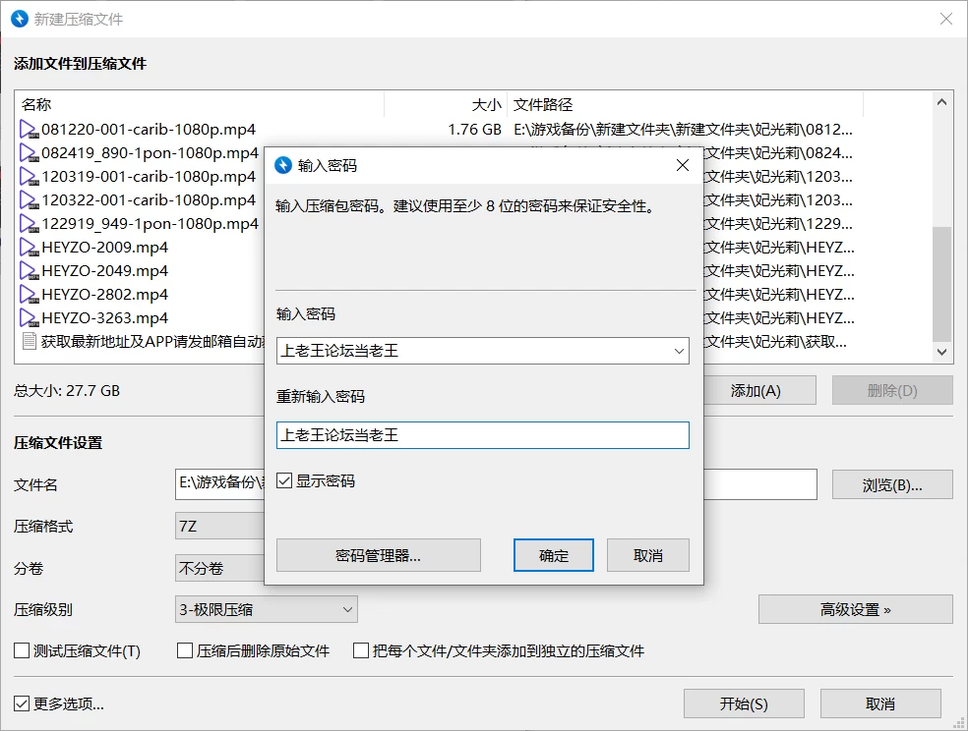The height and width of the screenshot is (731, 968).
Task: Click the video icon of 120322-001-carib-1080p.mp4
Action: (29, 200)
